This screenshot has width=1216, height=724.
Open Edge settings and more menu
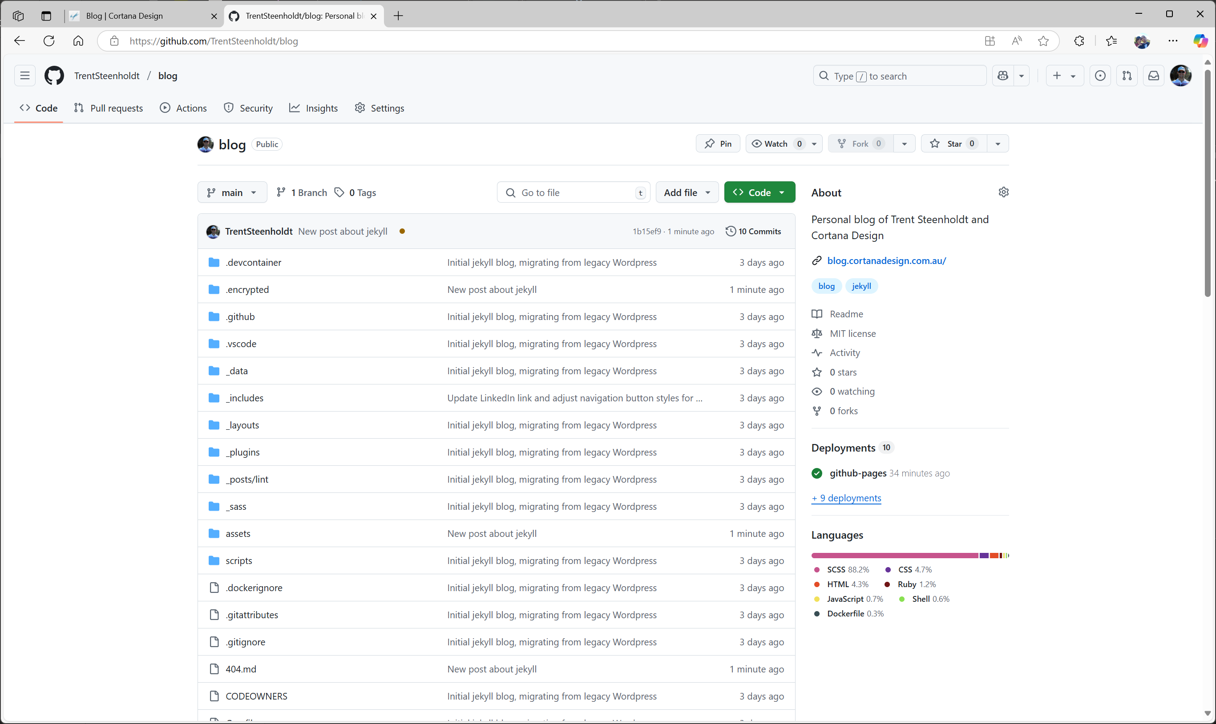(1173, 41)
